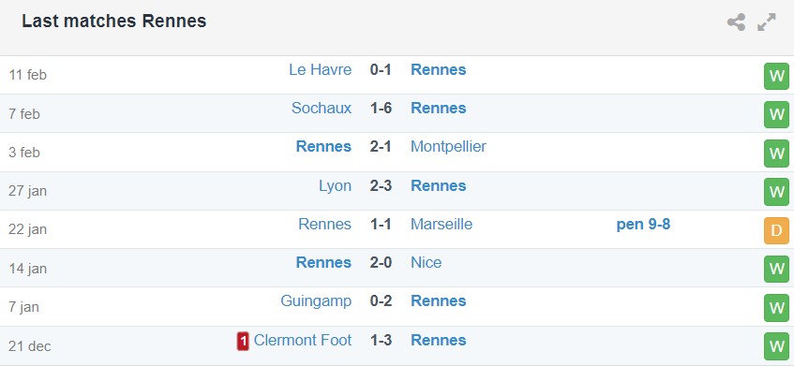794x366 pixels.
Task: Open the Nice team page
Action: pos(426,263)
